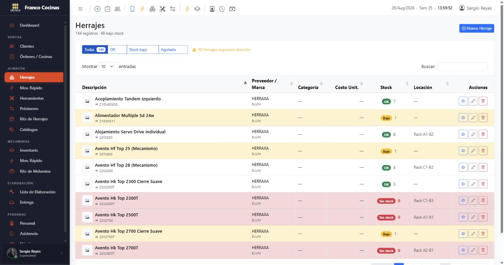
Task: Click the image thumbnail for Avento Hk Top 2300T
Action: [x=87, y=201]
